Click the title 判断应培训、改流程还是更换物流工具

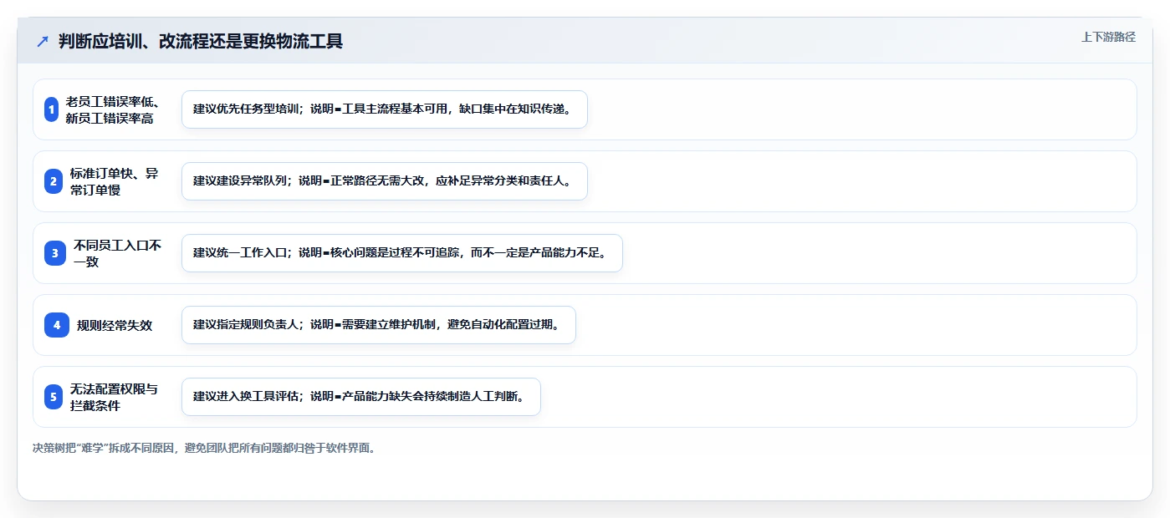201,41
